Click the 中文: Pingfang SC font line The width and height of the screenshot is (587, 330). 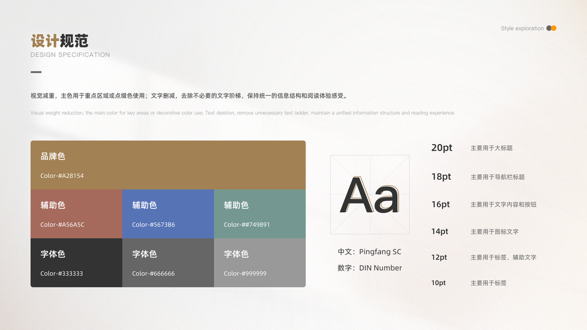click(x=370, y=252)
